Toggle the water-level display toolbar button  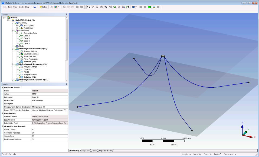[x=154, y=7]
